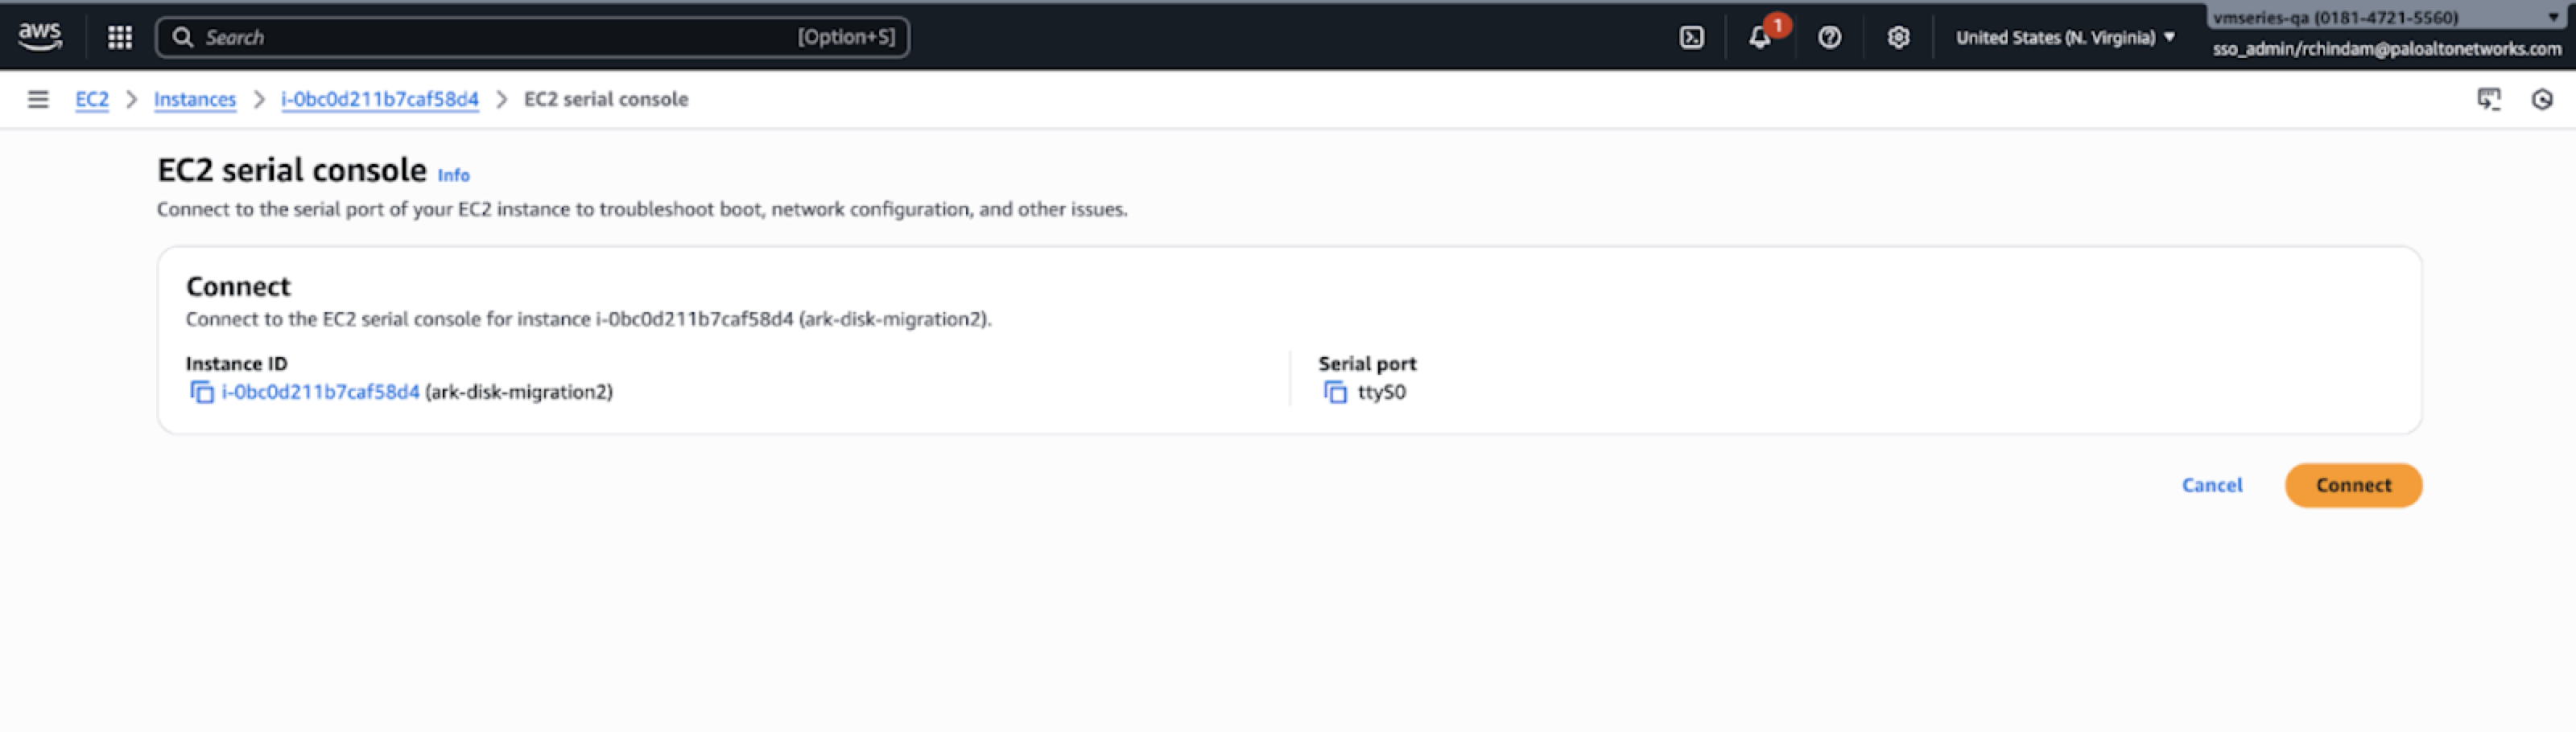Launch CloudShell from the top bar
2576x732 pixels.
pyautogui.click(x=1691, y=37)
